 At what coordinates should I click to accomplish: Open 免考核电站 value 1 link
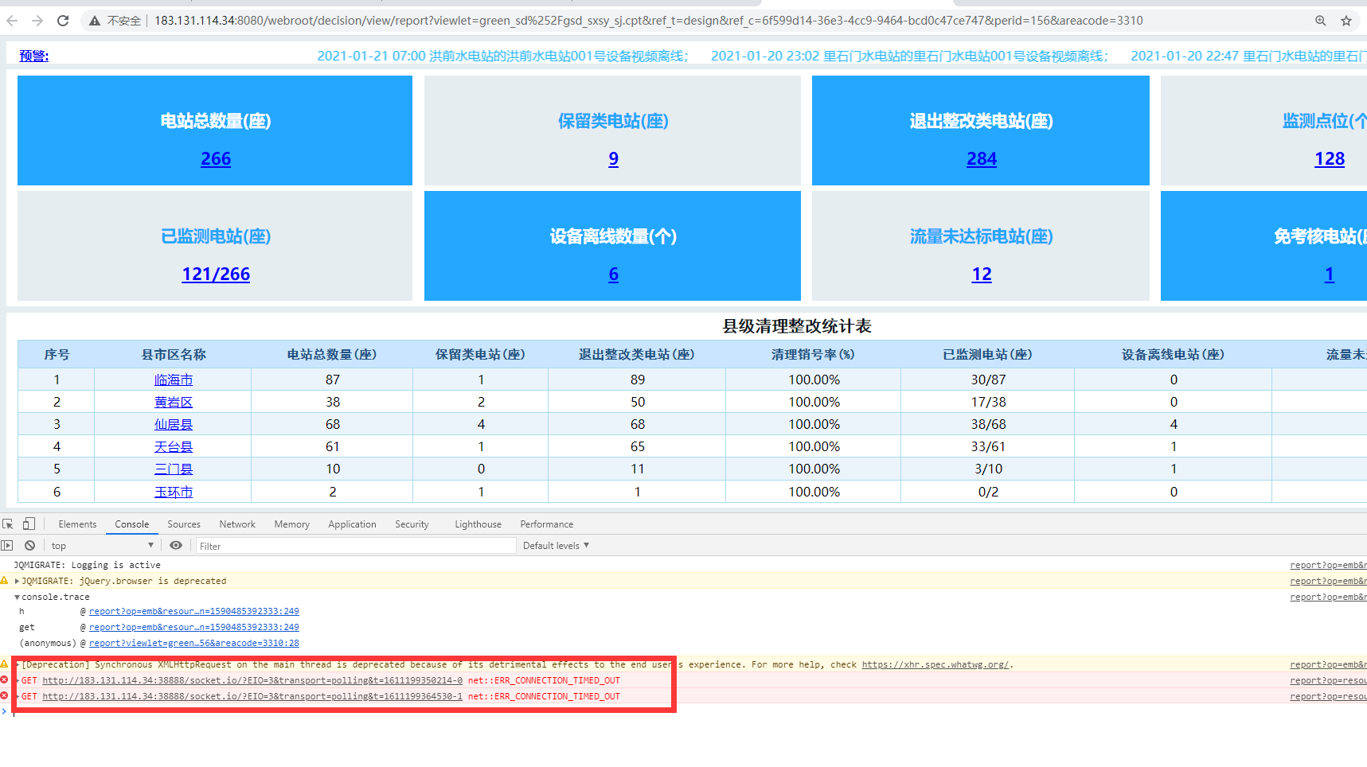coord(1330,274)
